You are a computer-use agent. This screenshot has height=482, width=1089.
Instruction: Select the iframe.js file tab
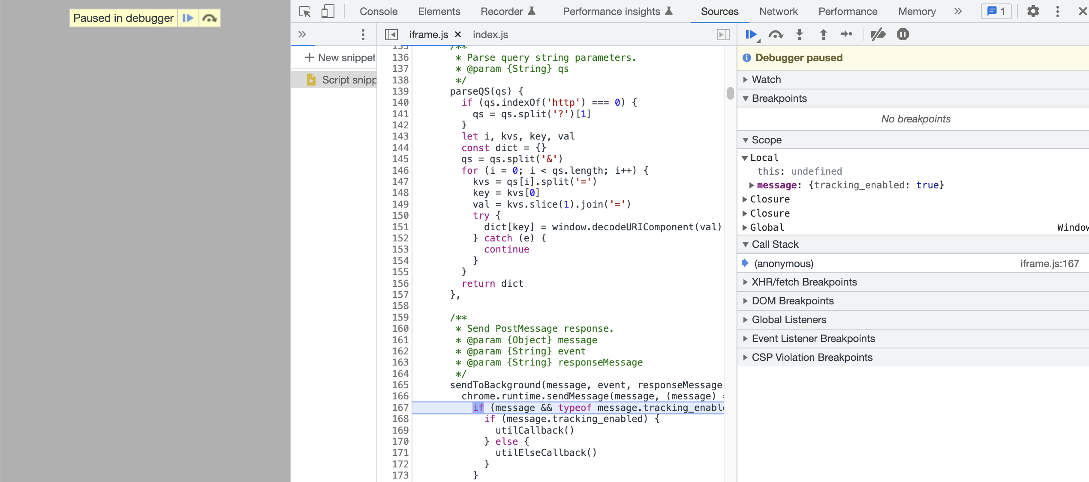(428, 35)
